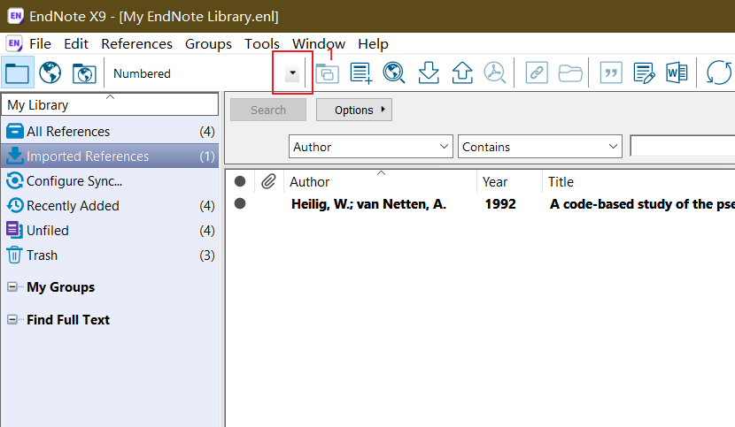
Task: Open the Tools menu
Action: click(262, 44)
